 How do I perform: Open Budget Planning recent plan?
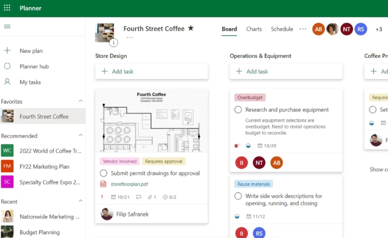(x=43, y=232)
